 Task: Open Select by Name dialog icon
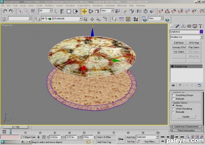(x=63, y=12)
